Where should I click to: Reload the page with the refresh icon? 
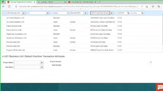tap(9, 7)
